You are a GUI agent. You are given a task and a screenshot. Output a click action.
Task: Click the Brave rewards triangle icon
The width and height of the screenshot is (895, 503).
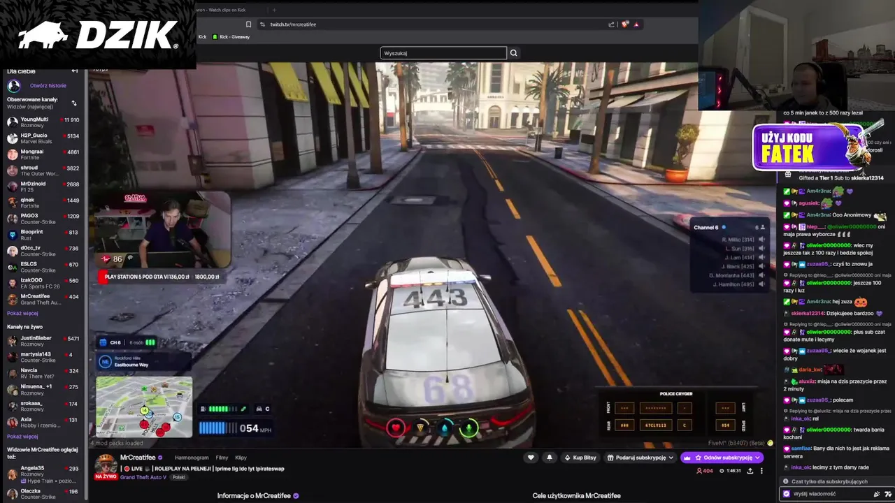pos(636,24)
